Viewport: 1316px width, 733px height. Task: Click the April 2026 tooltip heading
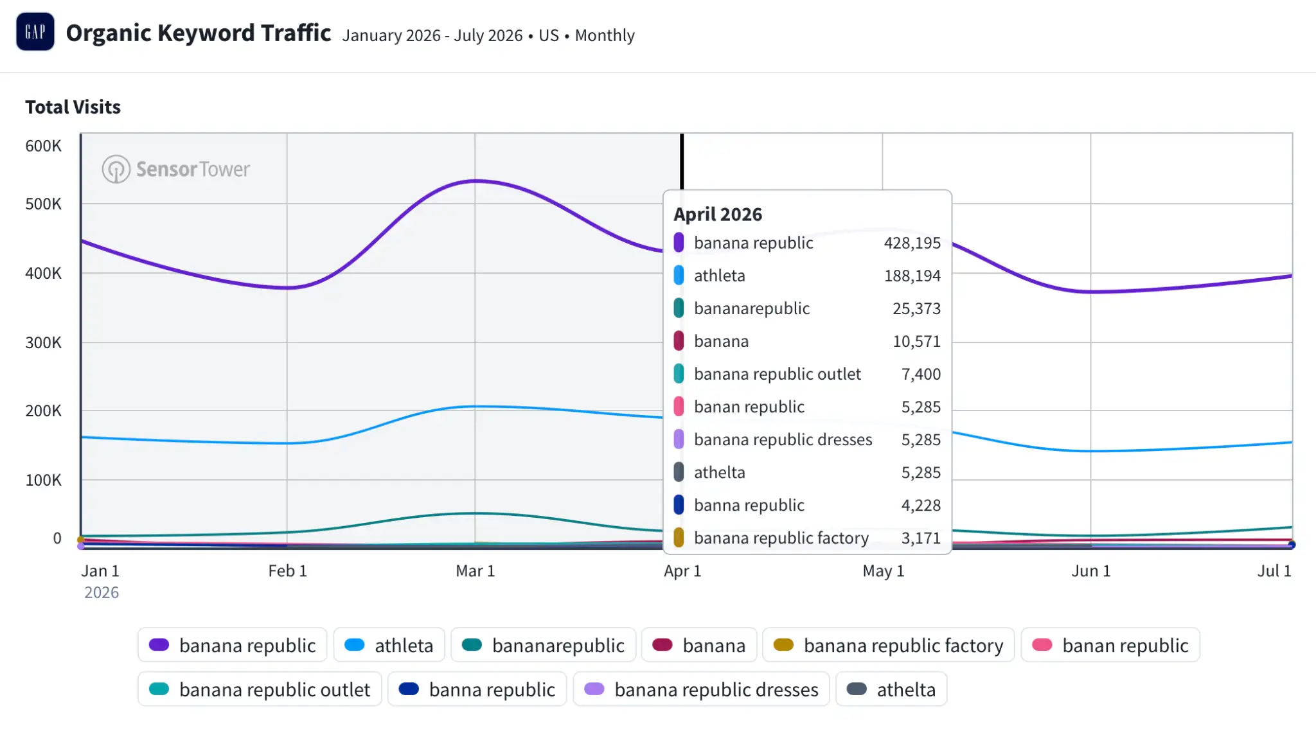718,214
